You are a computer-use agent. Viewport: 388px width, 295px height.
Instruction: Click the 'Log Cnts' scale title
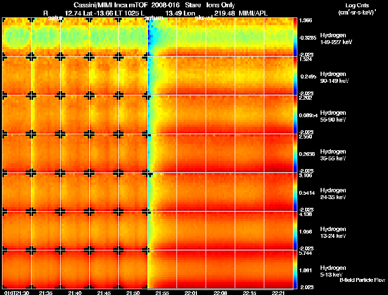click(x=357, y=5)
